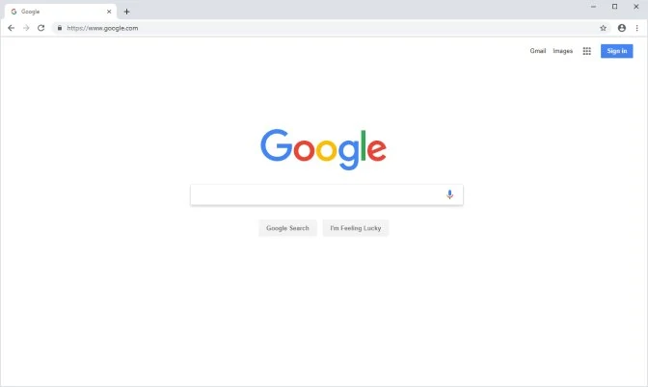Open Chrome's three-dot menu
The image size is (648, 387).
[x=636, y=28]
